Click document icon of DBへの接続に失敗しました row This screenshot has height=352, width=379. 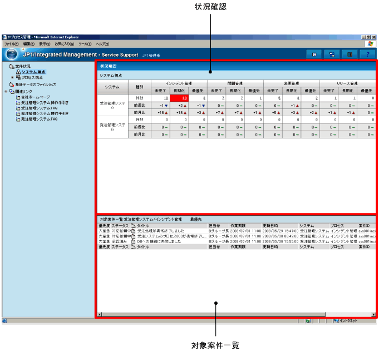tap(134, 241)
